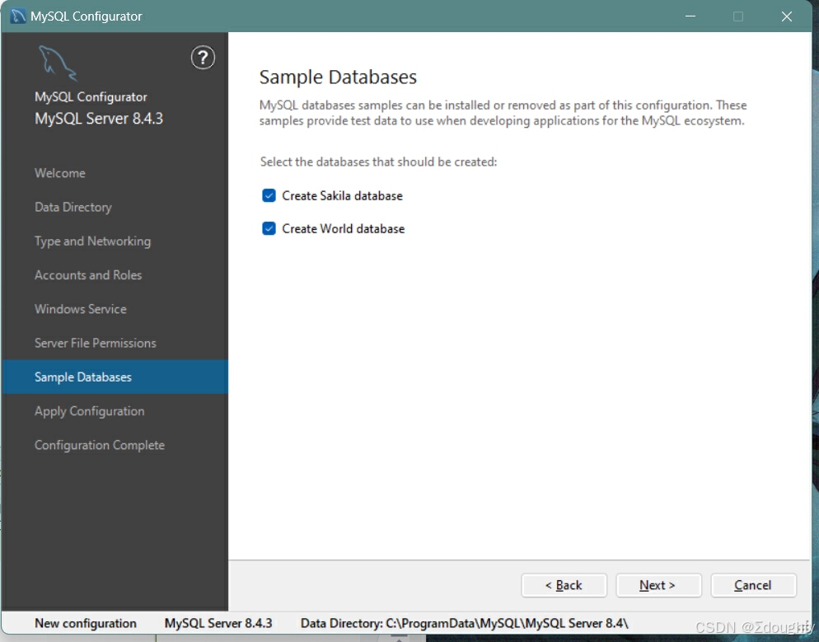Uncheck Create World database checkbox
The height and width of the screenshot is (642, 819).
(269, 228)
